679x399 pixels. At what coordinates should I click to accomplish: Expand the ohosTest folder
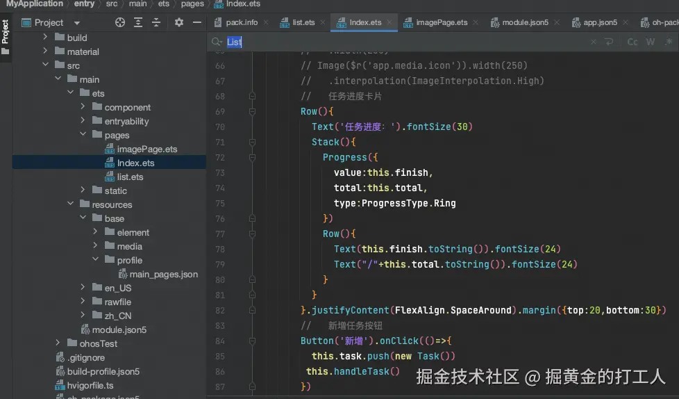58,343
